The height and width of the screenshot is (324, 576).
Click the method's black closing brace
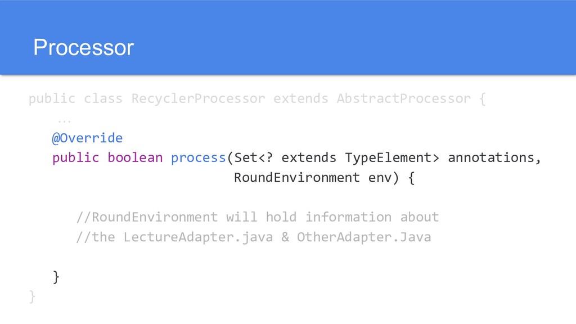55,276
